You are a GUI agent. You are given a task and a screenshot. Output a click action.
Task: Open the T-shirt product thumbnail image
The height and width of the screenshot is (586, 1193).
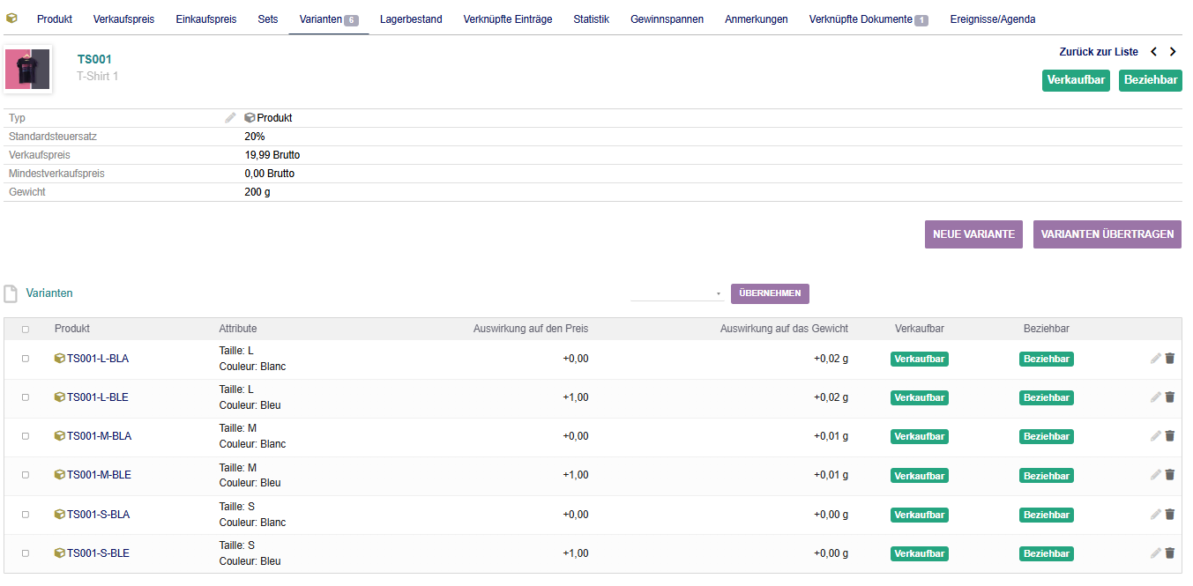pos(28,70)
